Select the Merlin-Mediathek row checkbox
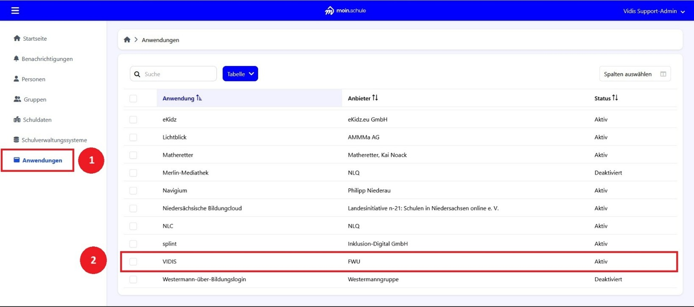The image size is (694, 307). (x=133, y=173)
